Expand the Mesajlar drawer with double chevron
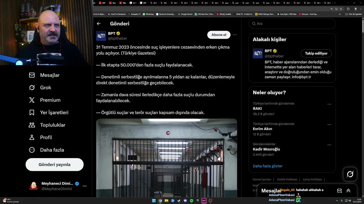Screen dimensions: 364x204 click(348, 191)
